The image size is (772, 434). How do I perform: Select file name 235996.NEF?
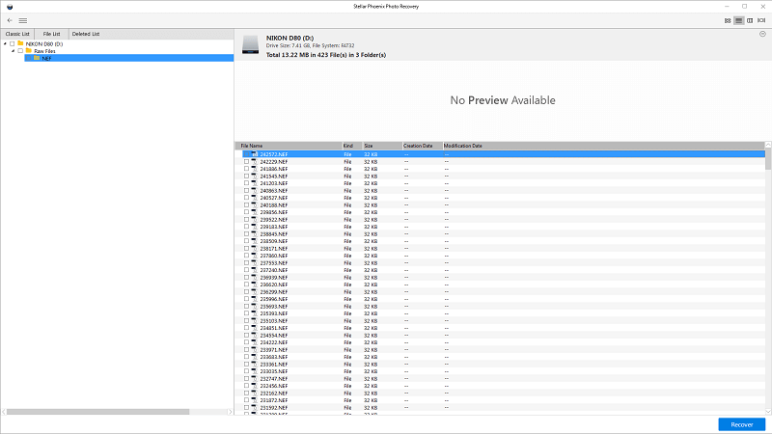pos(274,299)
